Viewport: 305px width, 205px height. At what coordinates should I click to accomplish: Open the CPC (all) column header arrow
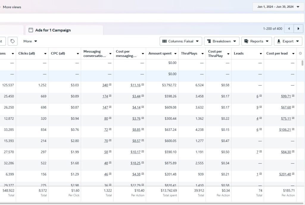click(78, 54)
